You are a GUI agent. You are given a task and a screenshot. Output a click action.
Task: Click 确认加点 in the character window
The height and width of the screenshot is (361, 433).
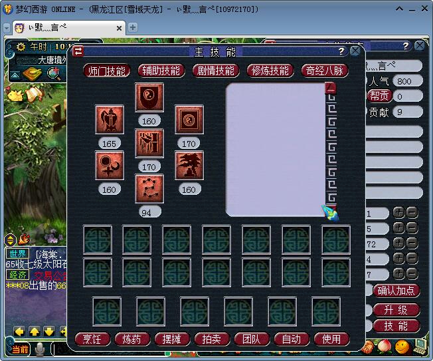tap(396, 291)
